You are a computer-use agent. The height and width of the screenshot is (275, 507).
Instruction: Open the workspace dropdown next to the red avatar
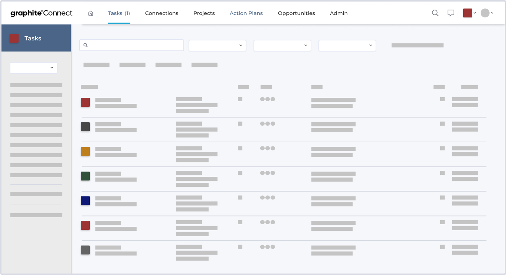474,13
